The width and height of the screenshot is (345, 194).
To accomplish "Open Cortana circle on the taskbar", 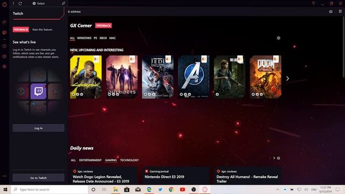I will (93, 189).
